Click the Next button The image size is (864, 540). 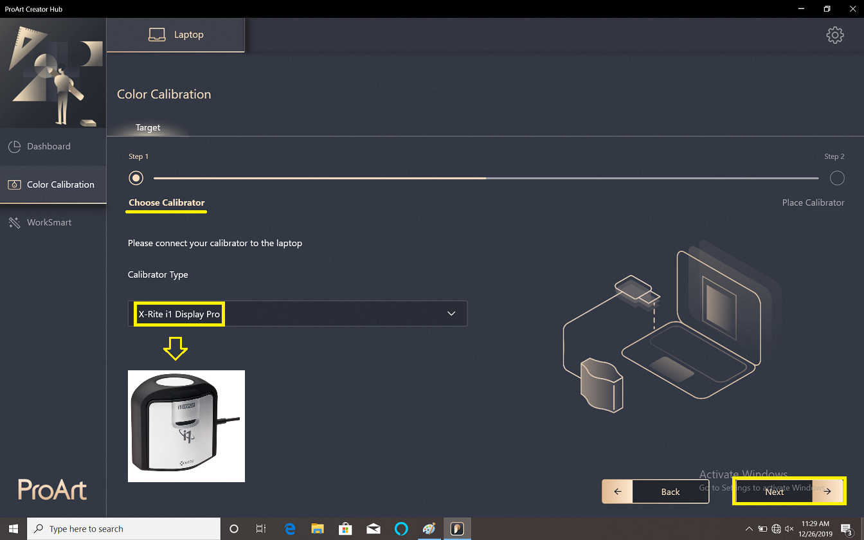coord(789,492)
